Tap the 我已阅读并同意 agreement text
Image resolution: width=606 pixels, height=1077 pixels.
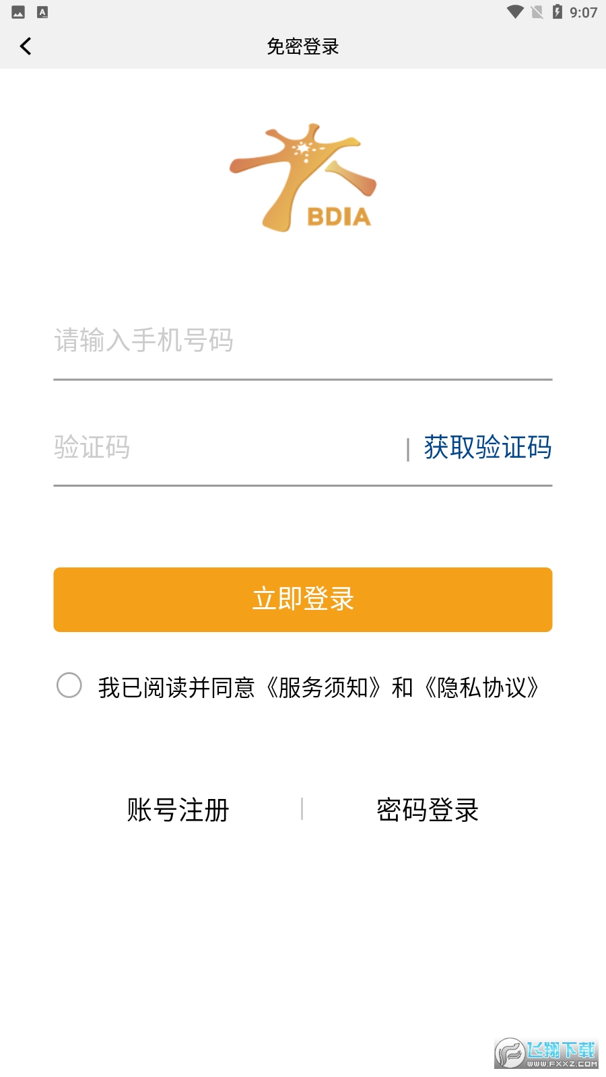176,687
